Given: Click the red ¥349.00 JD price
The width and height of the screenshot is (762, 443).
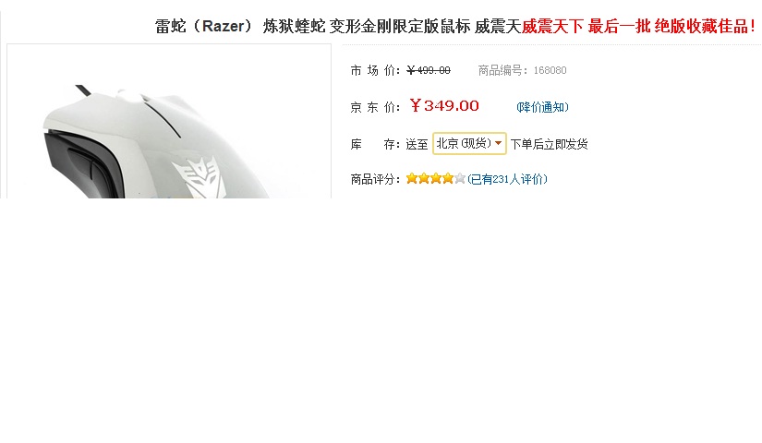Looking at the screenshot, I should tap(444, 105).
